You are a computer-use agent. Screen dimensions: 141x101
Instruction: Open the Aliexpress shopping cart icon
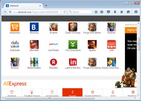(x=15, y=27)
